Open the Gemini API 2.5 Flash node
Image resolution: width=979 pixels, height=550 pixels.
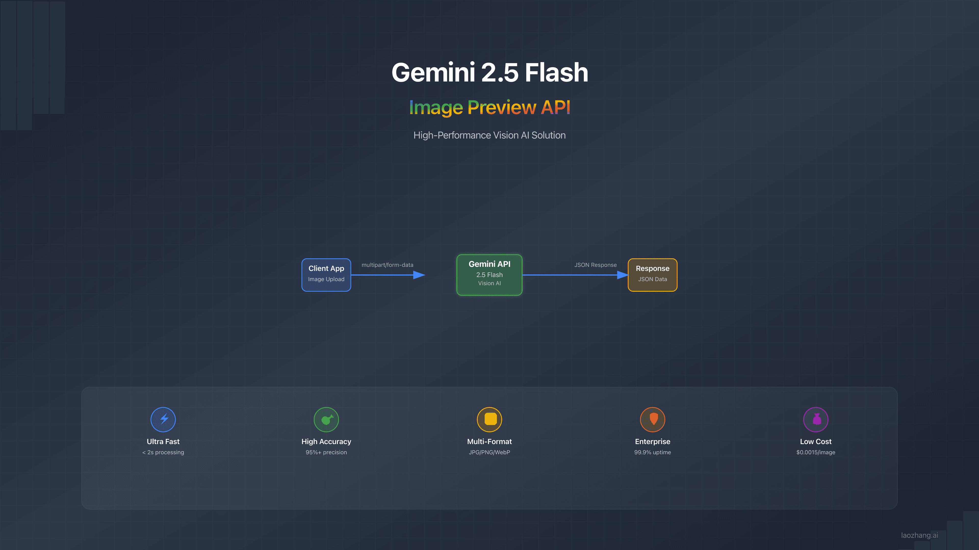tap(489, 274)
